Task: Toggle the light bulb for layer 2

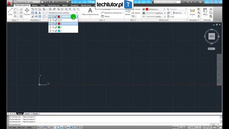Action: point(50,27)
